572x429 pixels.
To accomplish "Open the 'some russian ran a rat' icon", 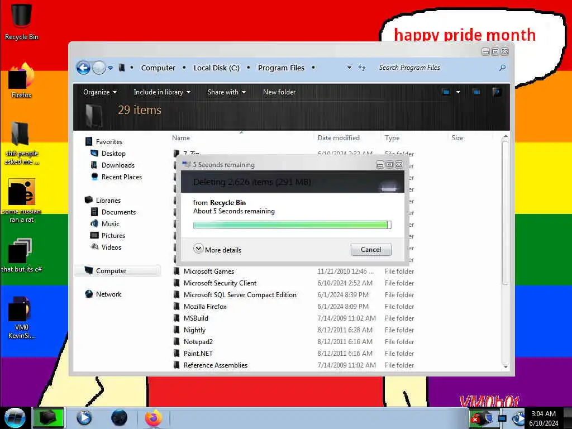I will point(21,201).
